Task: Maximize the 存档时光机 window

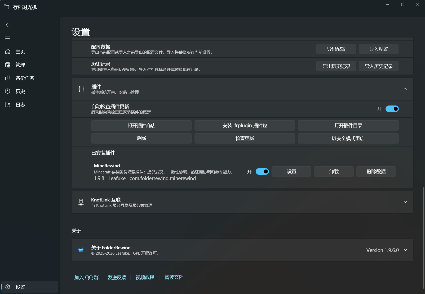Action: (403, 4)
